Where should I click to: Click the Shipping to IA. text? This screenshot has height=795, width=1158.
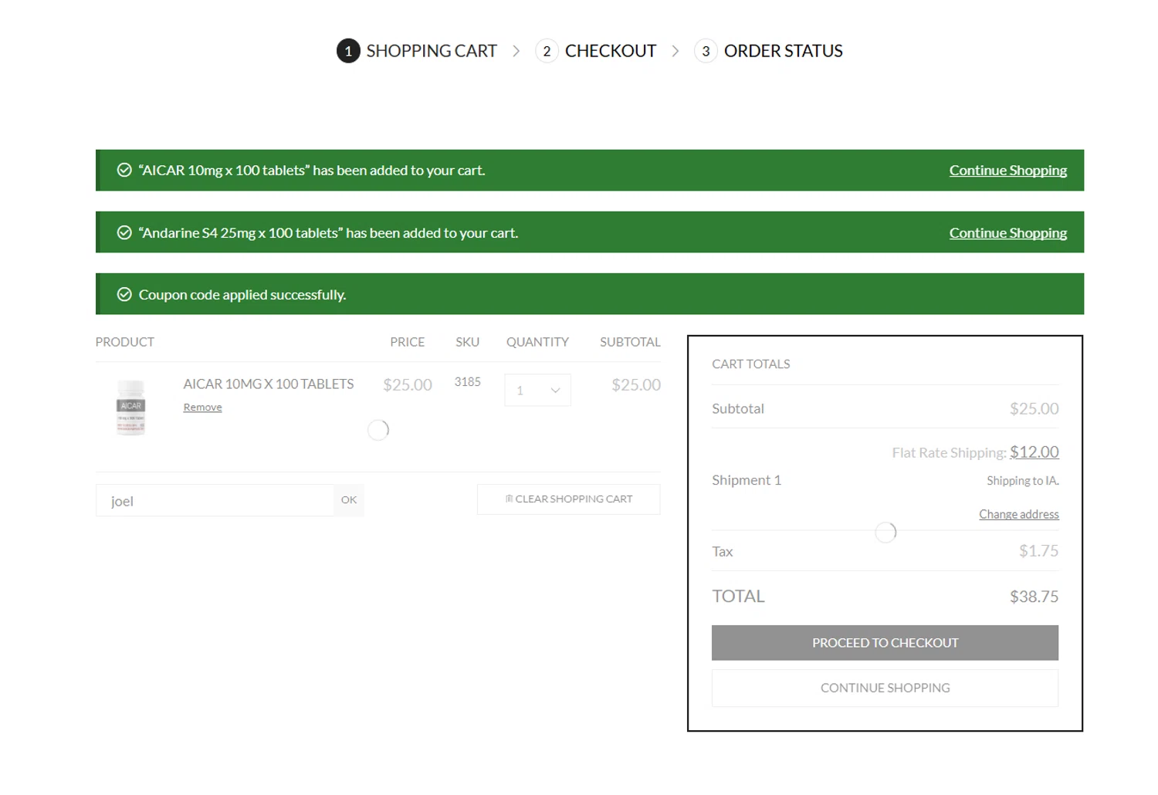1023,480
